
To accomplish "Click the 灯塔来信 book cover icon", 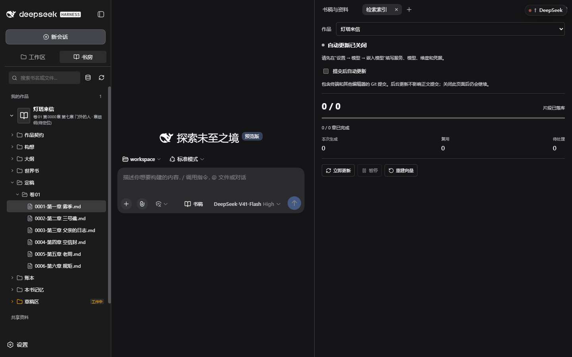I will click(24, 115).
